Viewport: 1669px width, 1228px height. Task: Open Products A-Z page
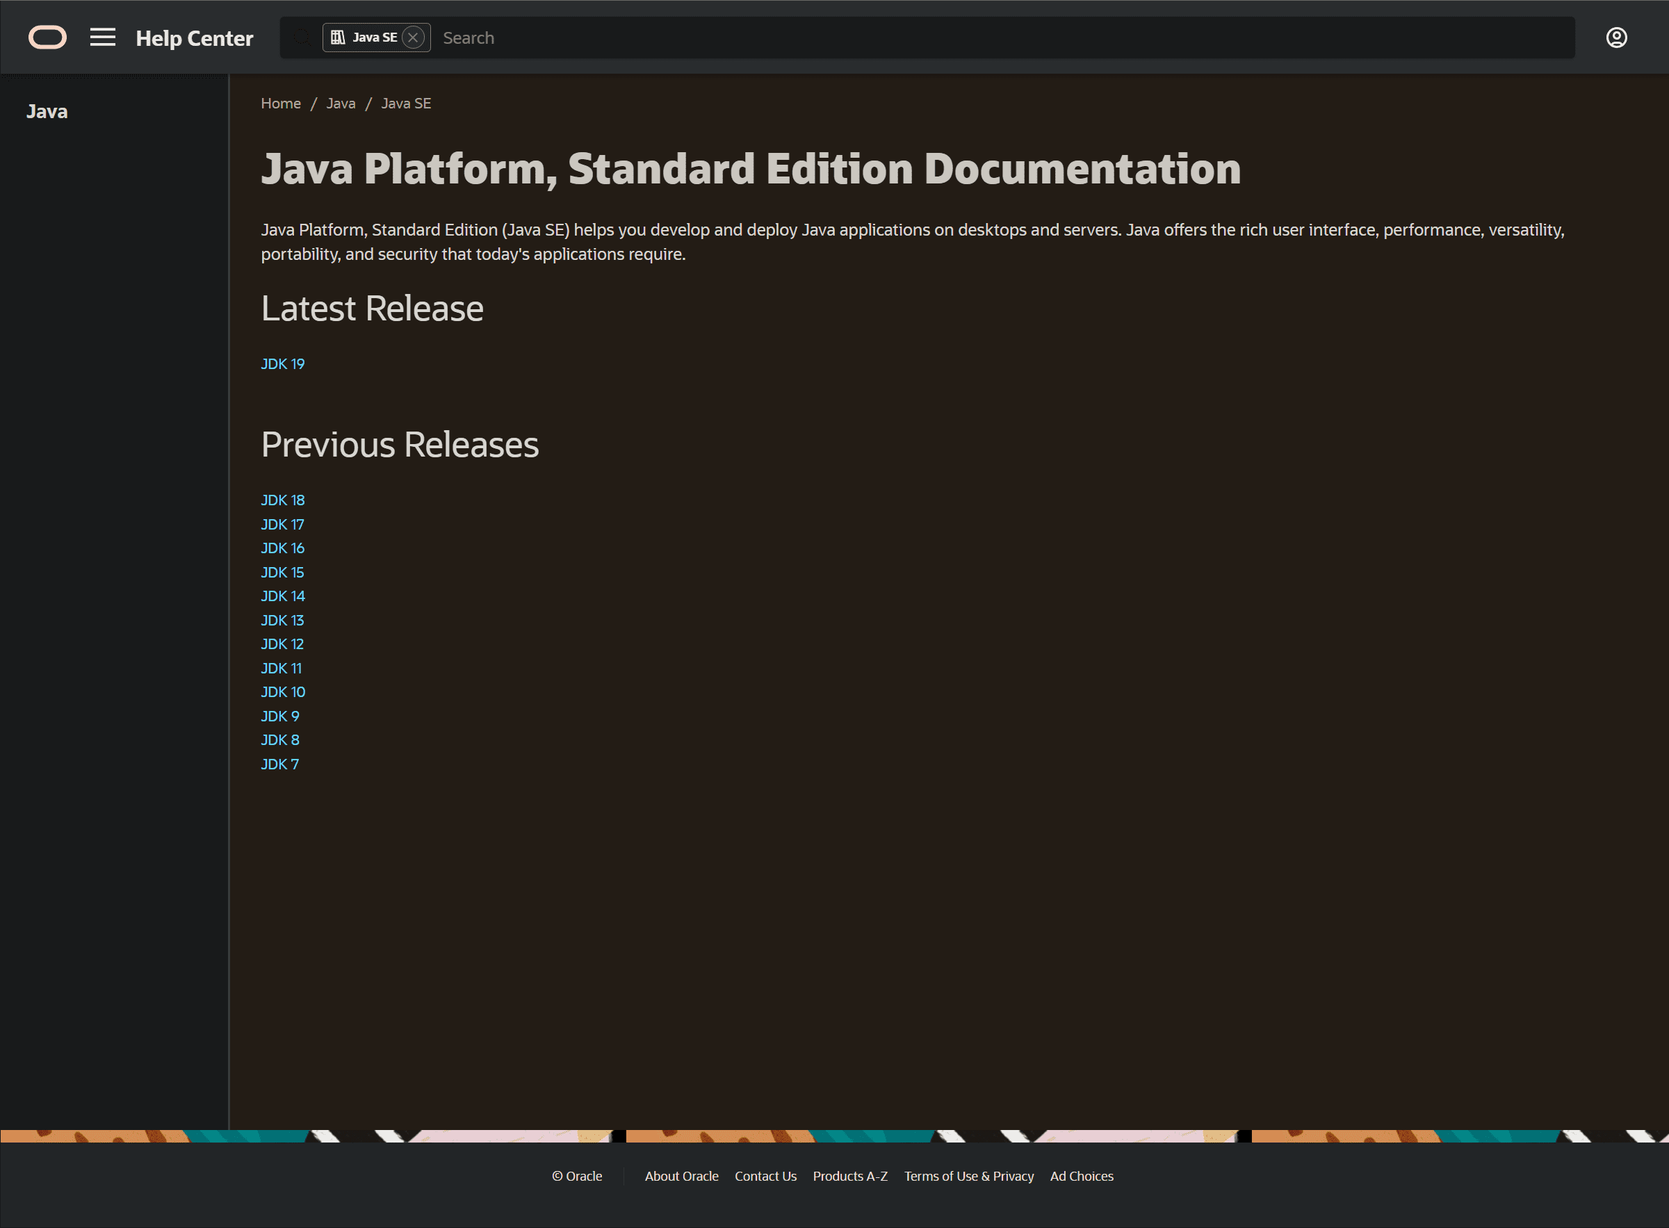click(849, 1176)
